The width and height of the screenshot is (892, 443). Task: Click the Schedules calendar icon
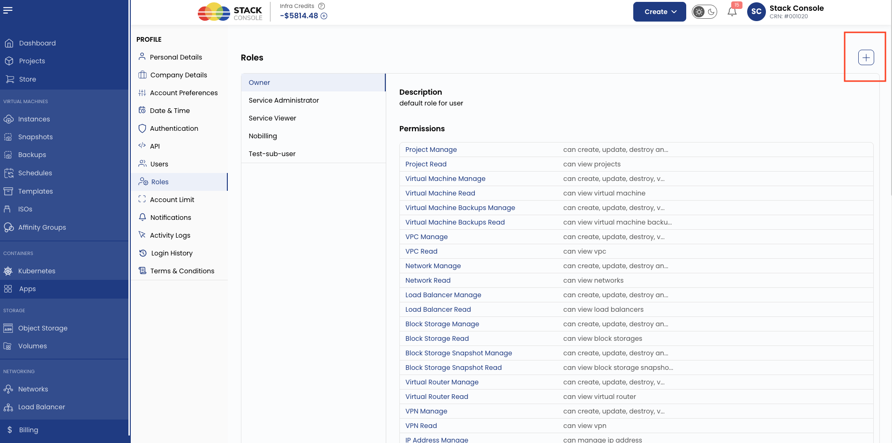click(x=8, y=173)
